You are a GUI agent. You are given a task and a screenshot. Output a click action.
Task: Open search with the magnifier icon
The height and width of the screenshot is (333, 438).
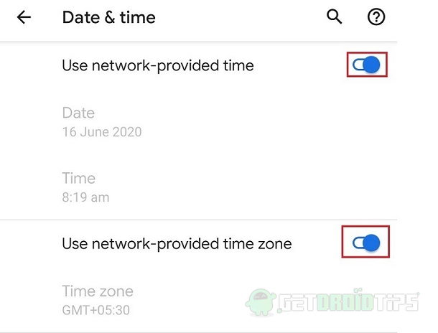(335, 17)
